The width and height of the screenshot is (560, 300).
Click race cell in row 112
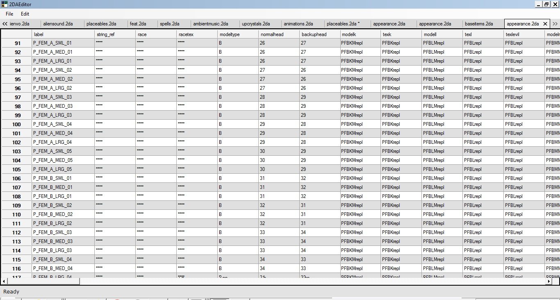156,232
